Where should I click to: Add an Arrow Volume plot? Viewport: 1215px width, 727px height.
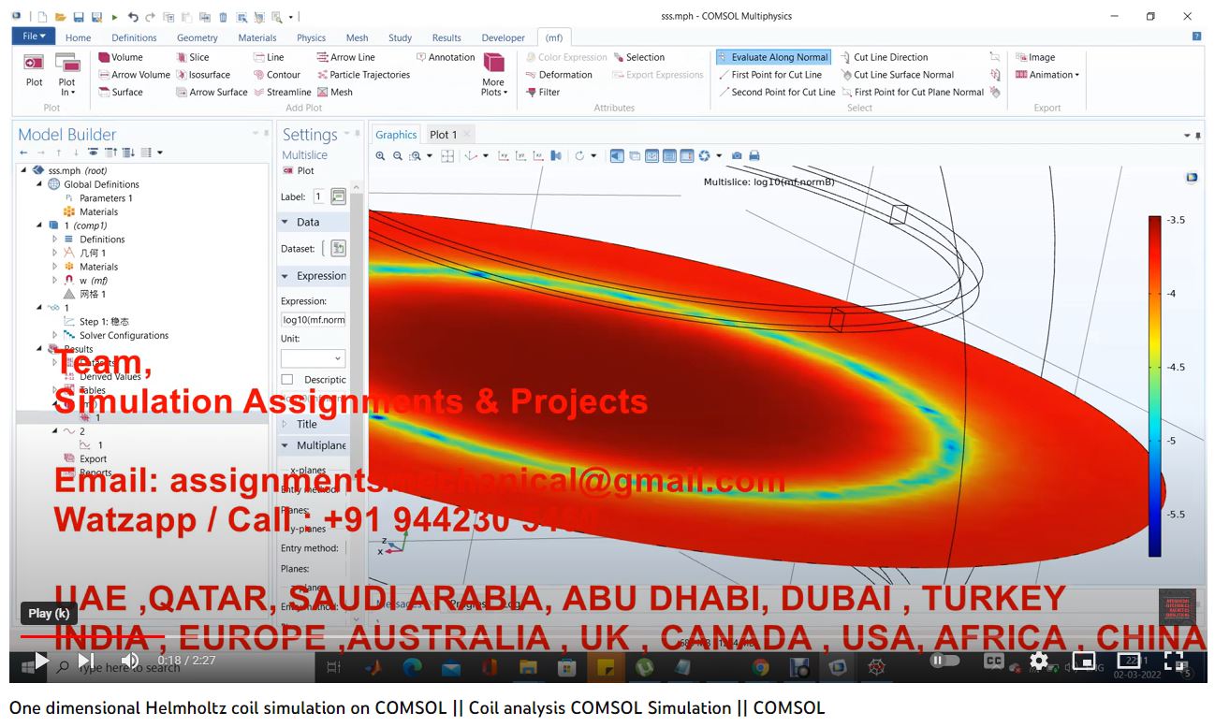point(134,75)
